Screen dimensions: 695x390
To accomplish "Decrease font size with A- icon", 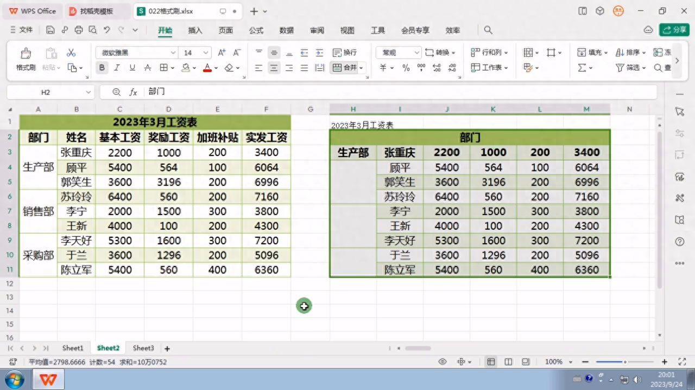I will click(237, 53).
